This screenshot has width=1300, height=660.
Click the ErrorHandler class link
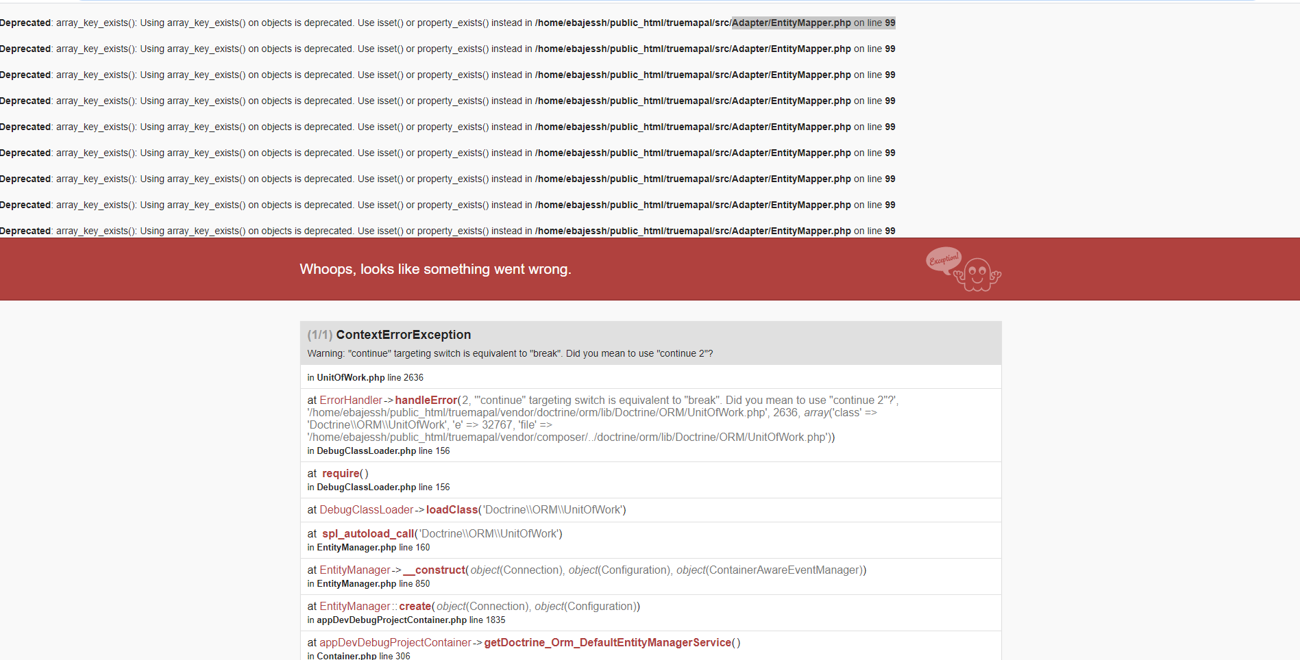point(351,401)
